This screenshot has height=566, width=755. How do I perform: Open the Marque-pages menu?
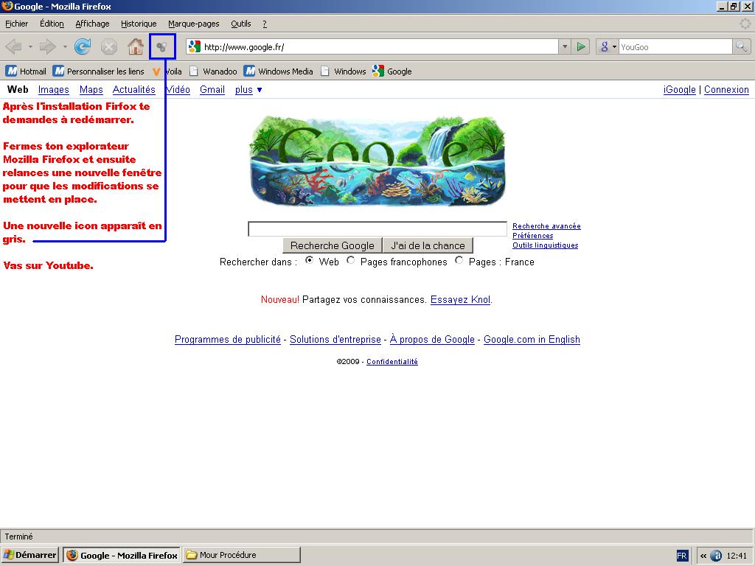(193, 24)
